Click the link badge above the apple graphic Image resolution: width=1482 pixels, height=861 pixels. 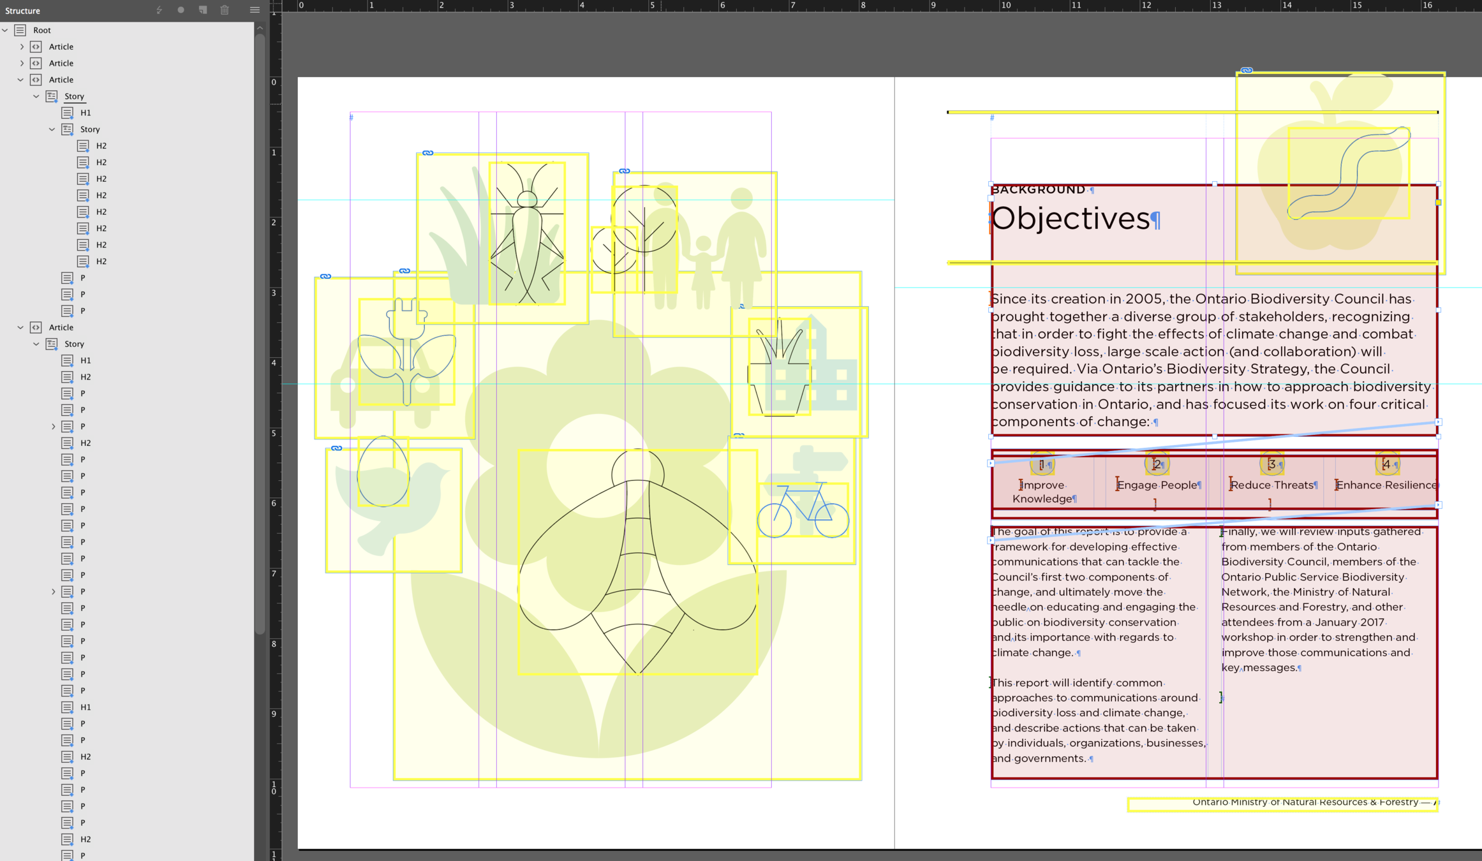point(1246,70)
